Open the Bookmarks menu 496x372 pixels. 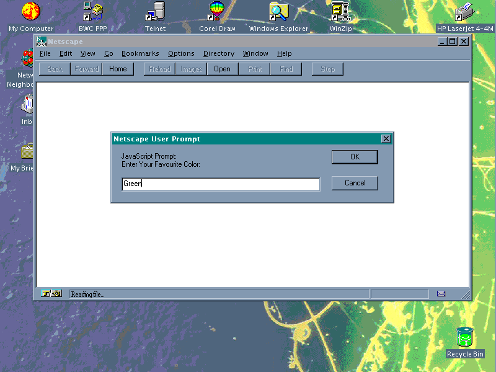point(140,54)
